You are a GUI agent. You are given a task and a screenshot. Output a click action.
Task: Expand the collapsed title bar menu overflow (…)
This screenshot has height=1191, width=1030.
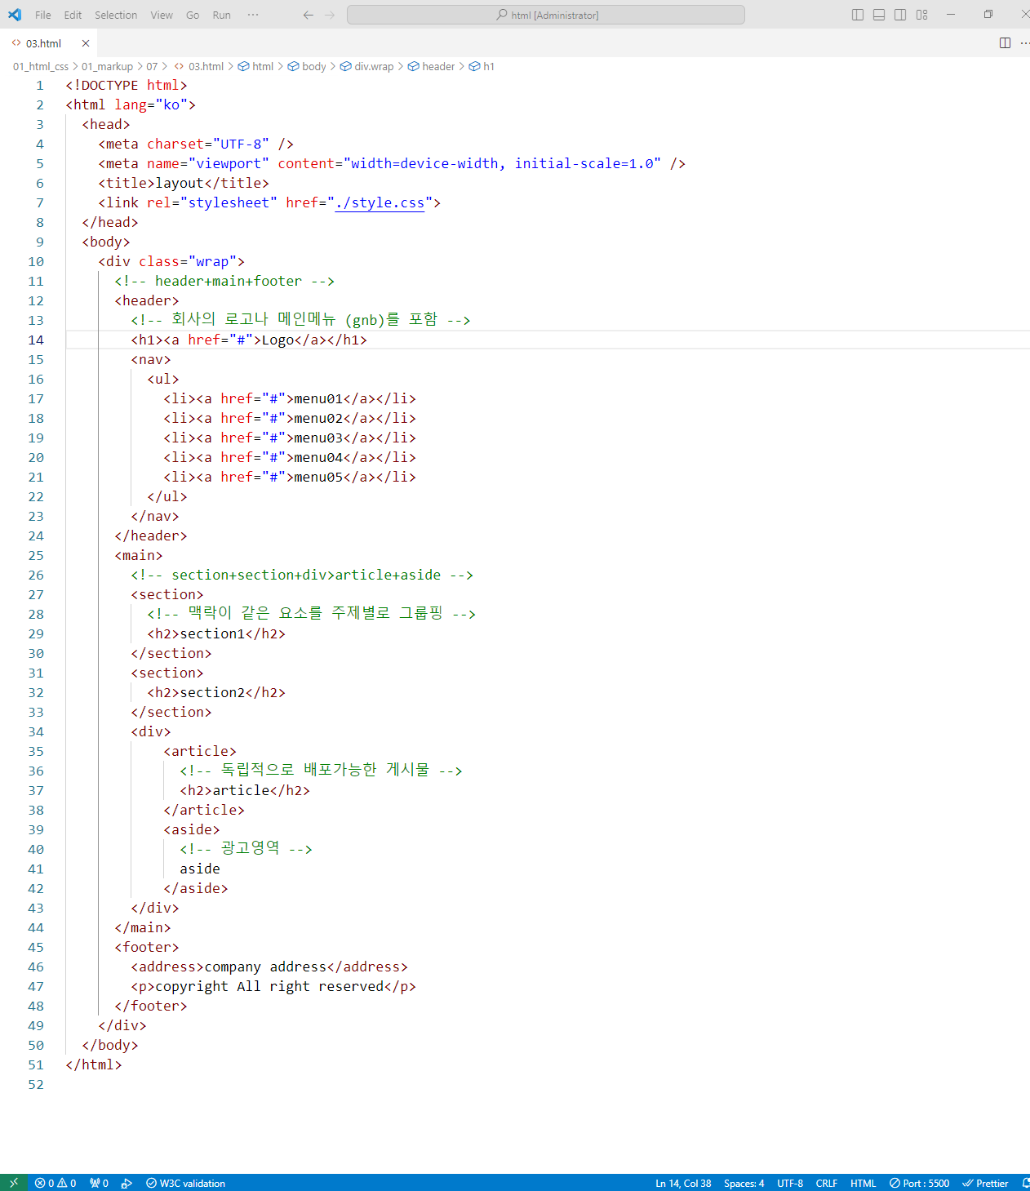click(253, 15)
